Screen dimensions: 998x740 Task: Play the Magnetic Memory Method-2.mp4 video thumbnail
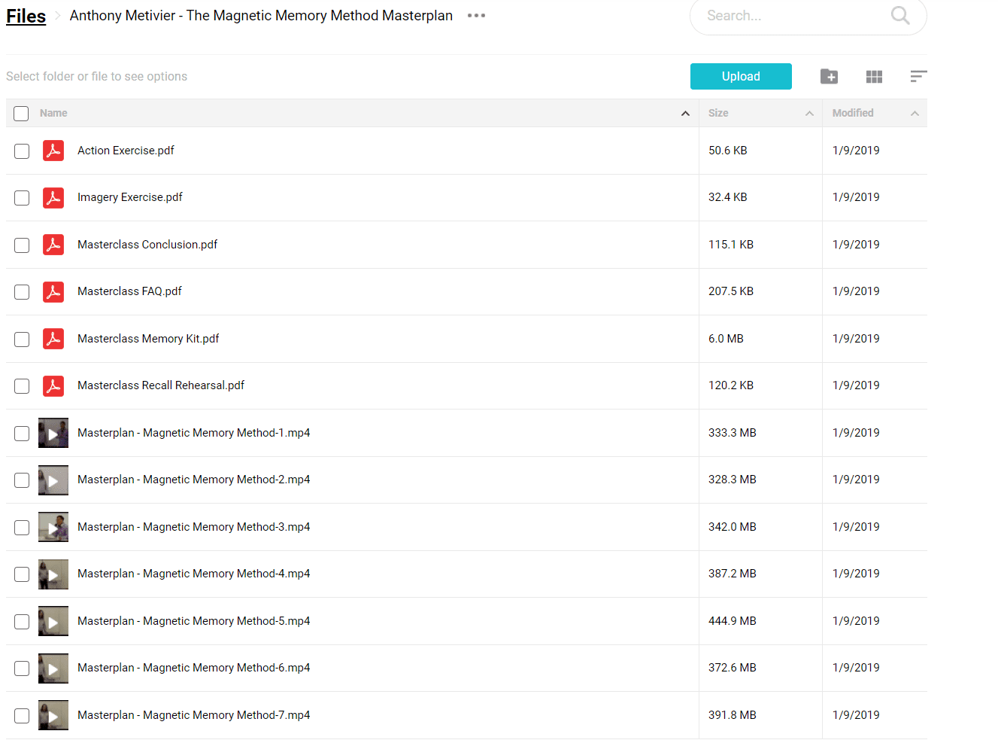click(x=53, y=480)
